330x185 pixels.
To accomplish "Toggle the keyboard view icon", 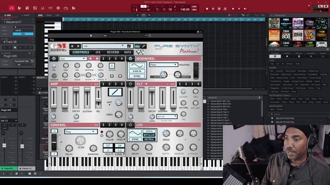I will point(138,46).
